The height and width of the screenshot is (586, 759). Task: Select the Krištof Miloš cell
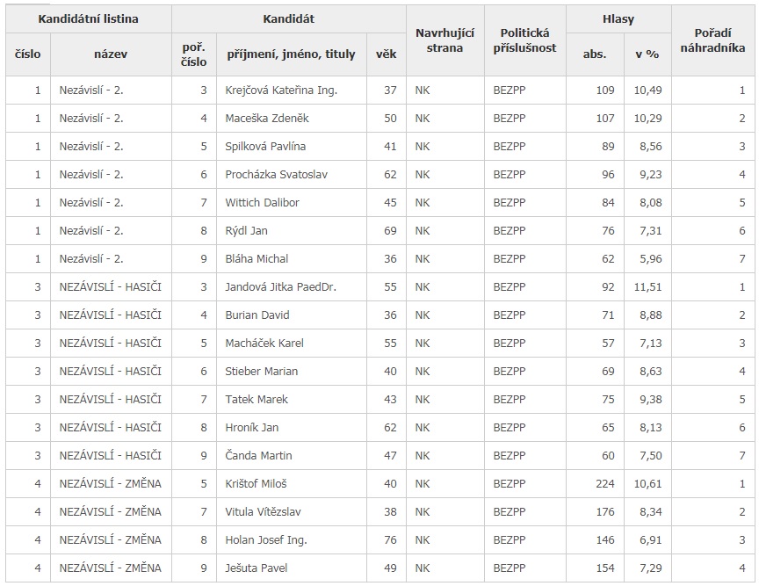[x=292, y=483]
